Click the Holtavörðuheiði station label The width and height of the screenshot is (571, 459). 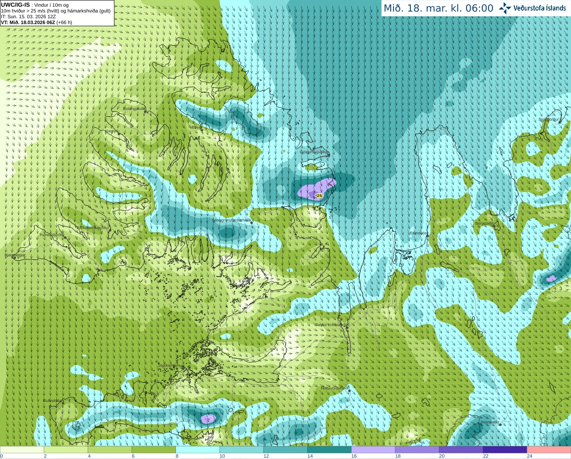click(335, 388)
